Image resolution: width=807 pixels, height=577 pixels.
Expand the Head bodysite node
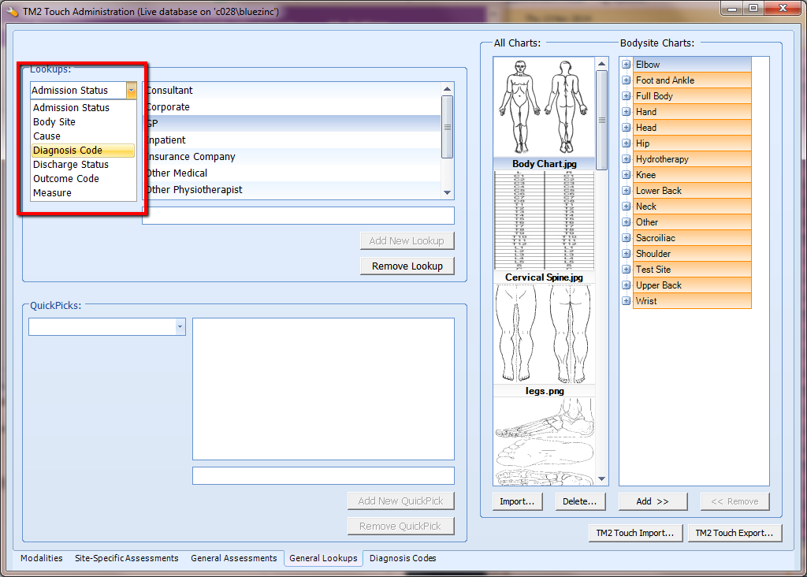[626, 128]
